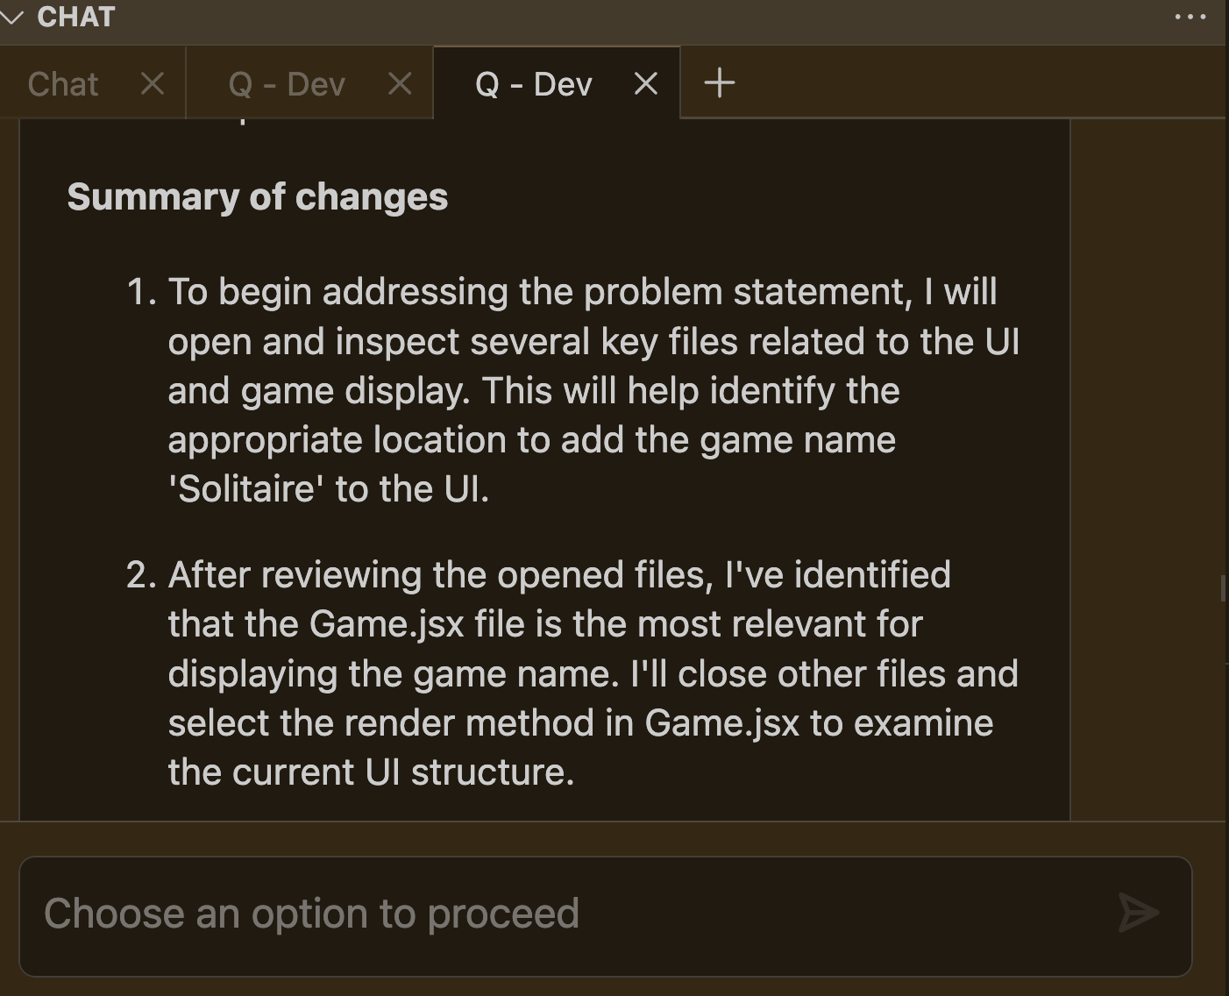1229x996 pixels.
Task: Close the middle Q - Dev conversation tab
Action: (x=400, y=82)
